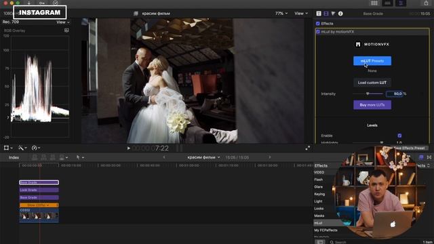Click the MotionVFX logo icon
434x244 pixels.
(358, 44)
